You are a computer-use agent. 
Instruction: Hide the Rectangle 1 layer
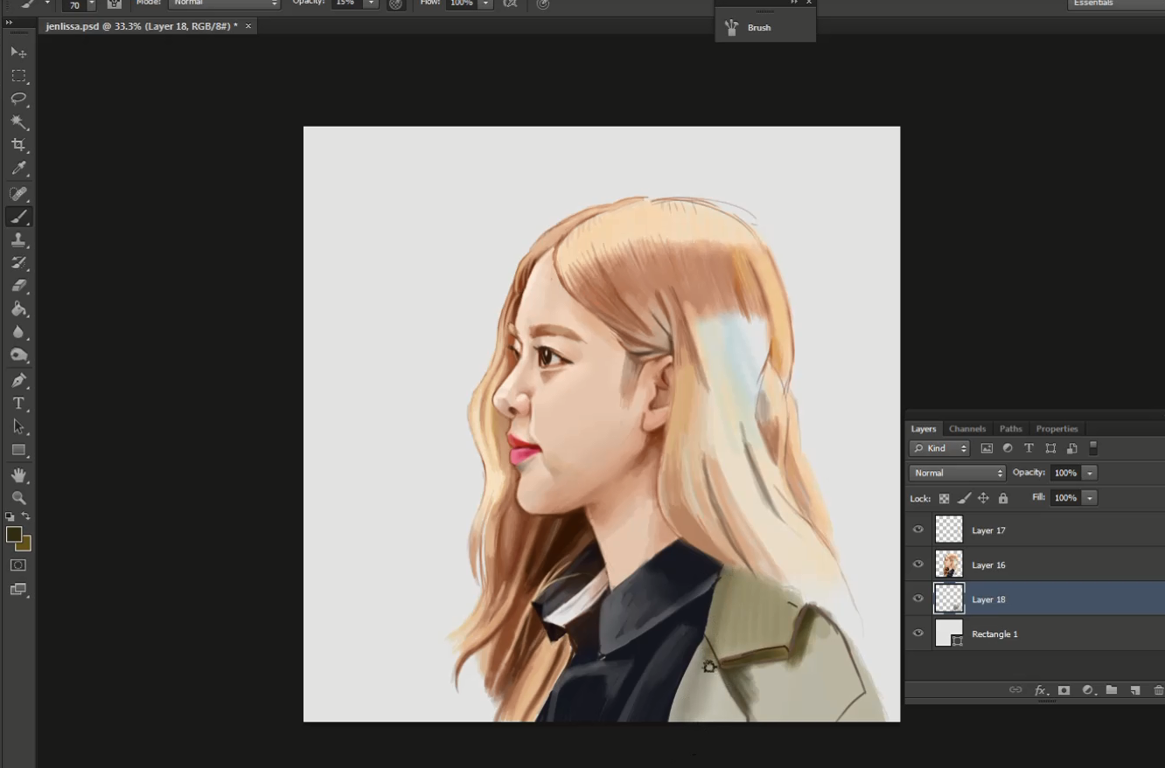click(x=918, y=633)
